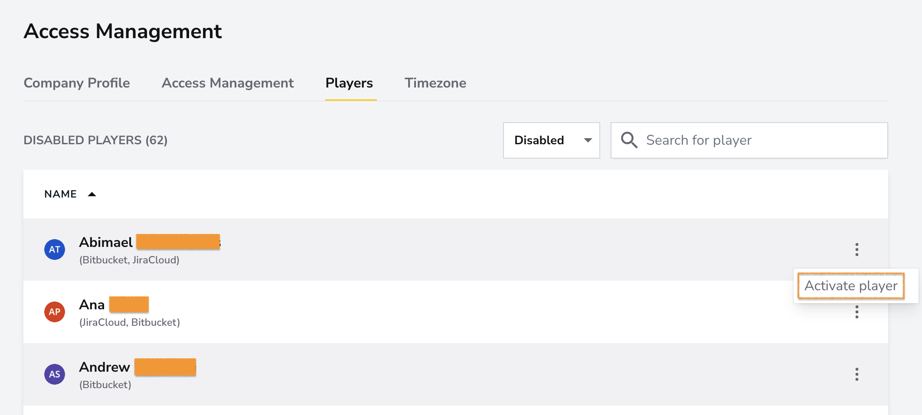
Task: Switch to the Company Profile tab
Action: (77, 83)
